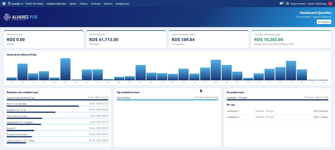Open the chat messages icon with badge
Viewport: 335px width, 150px height.
pyautogui.click(x=281, y=4)
